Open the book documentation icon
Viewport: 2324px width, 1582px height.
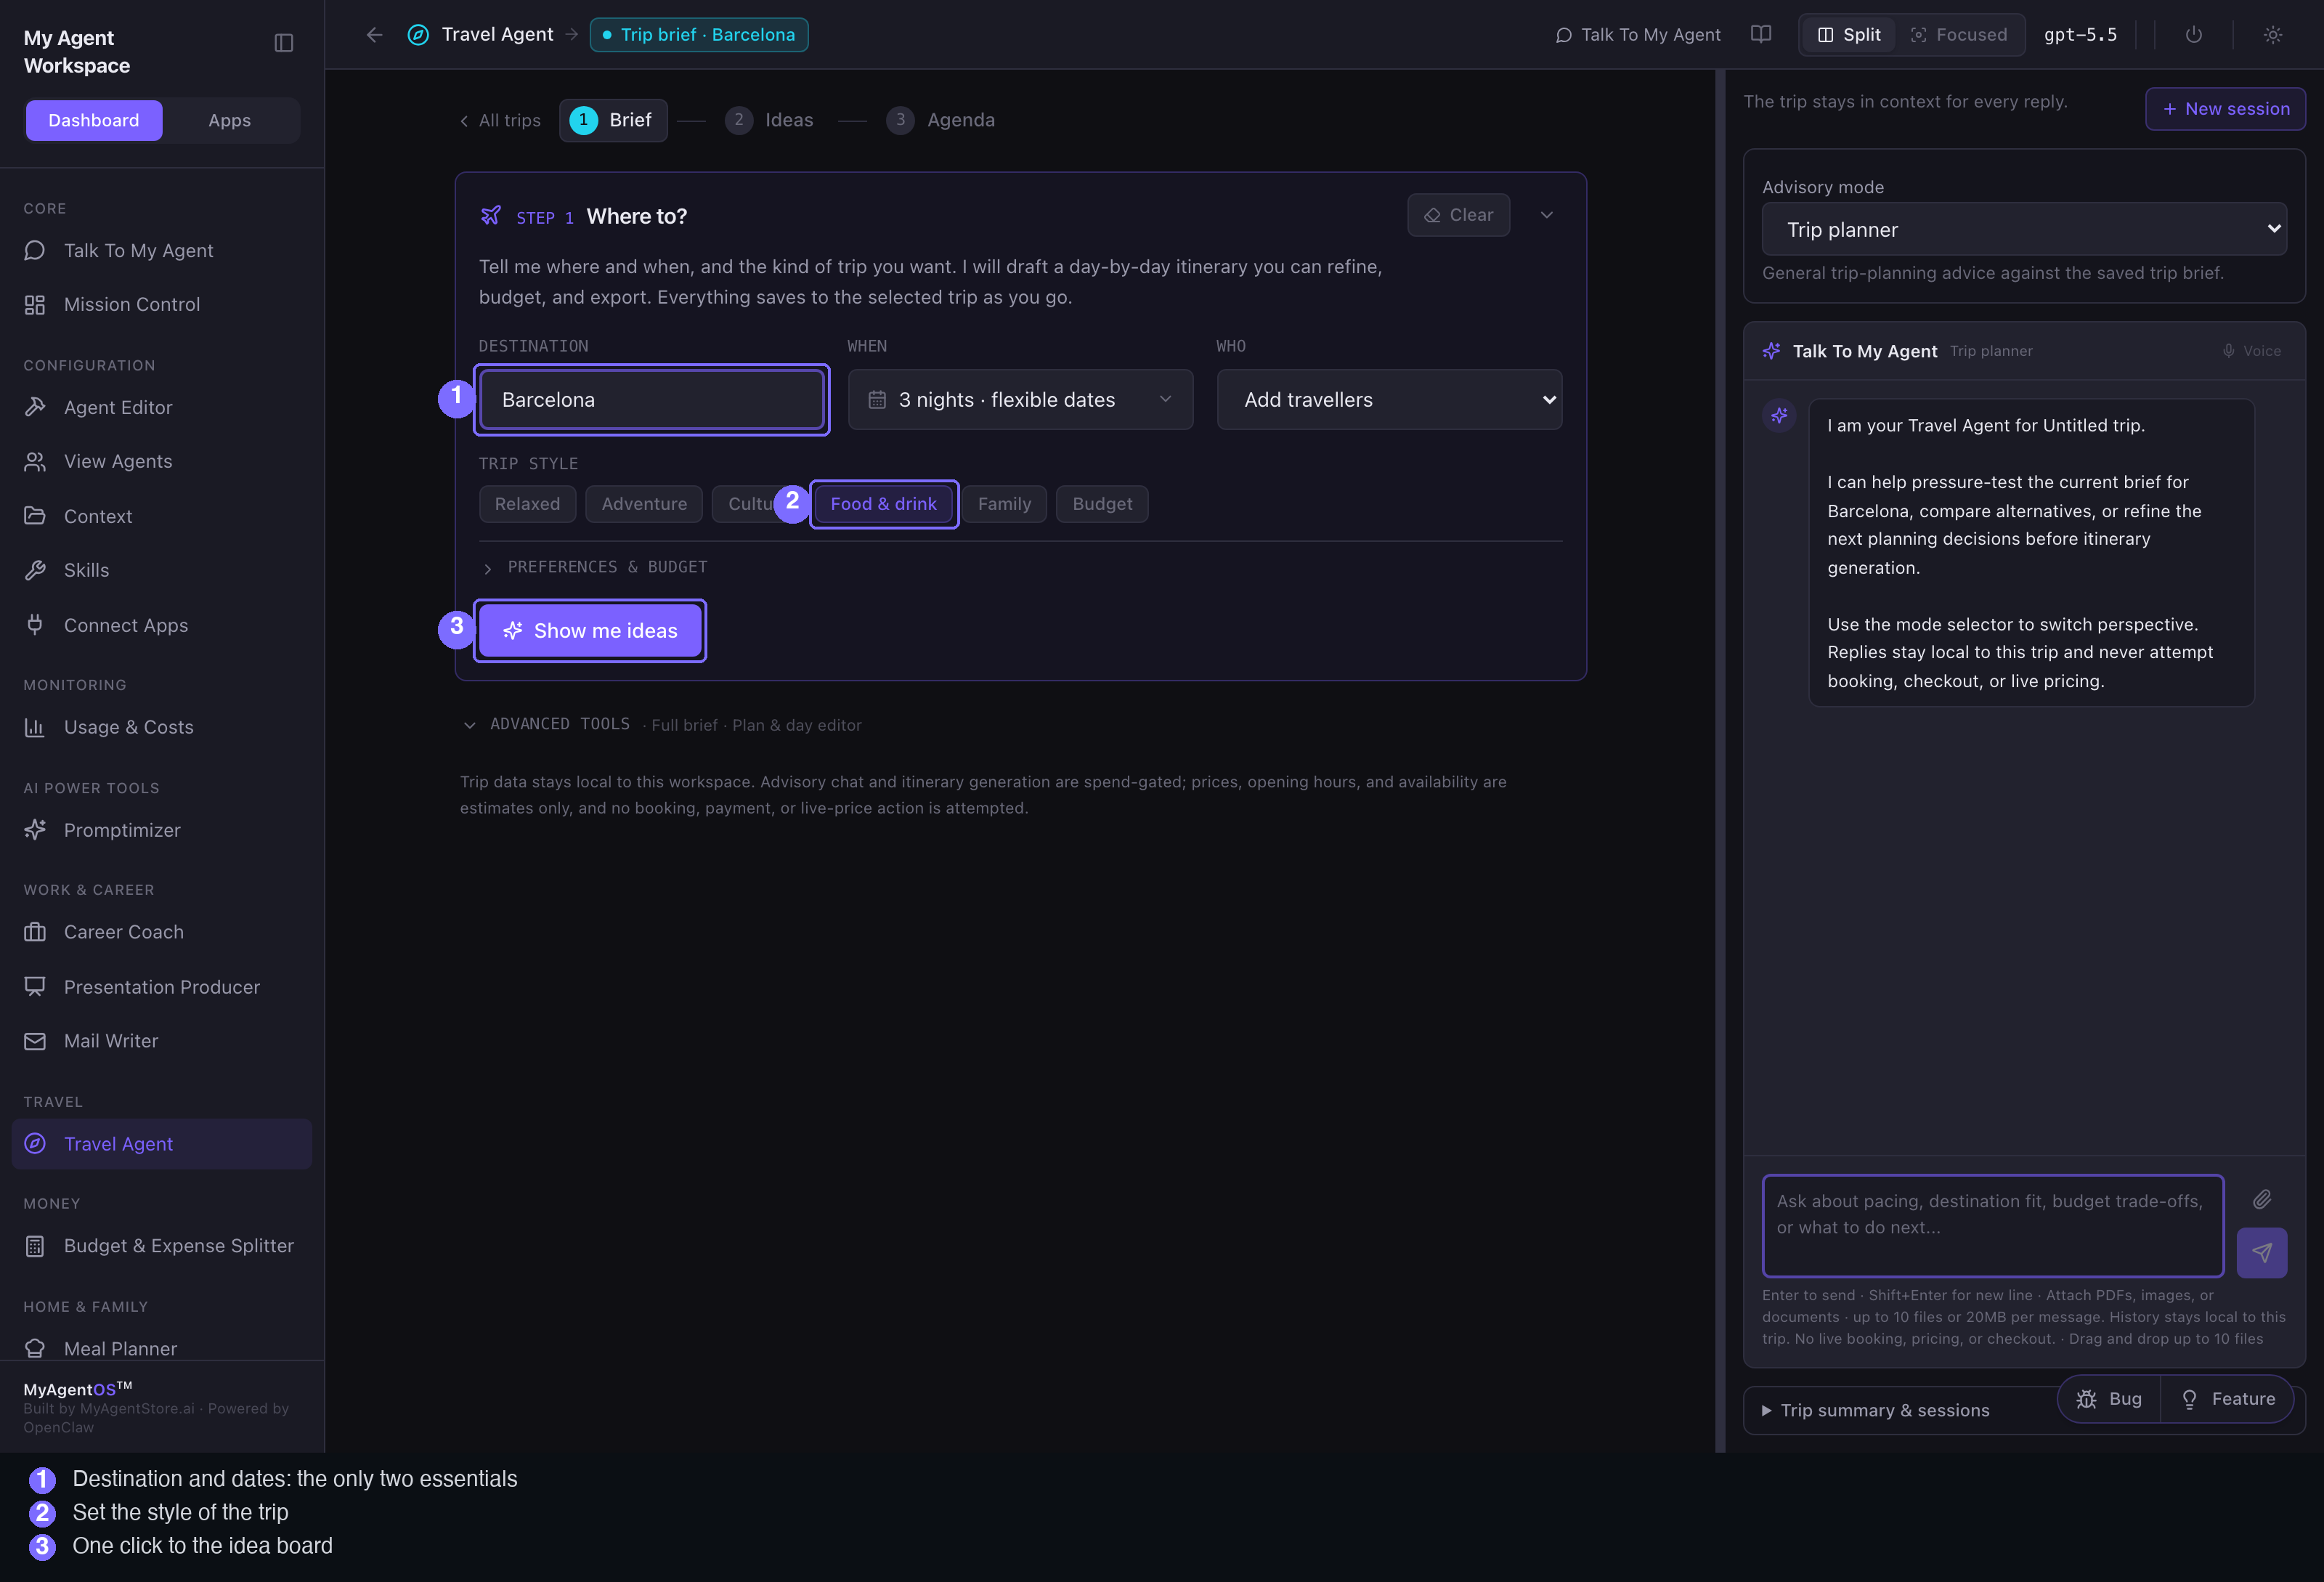pyautogui.click(x=1761, y=35)
